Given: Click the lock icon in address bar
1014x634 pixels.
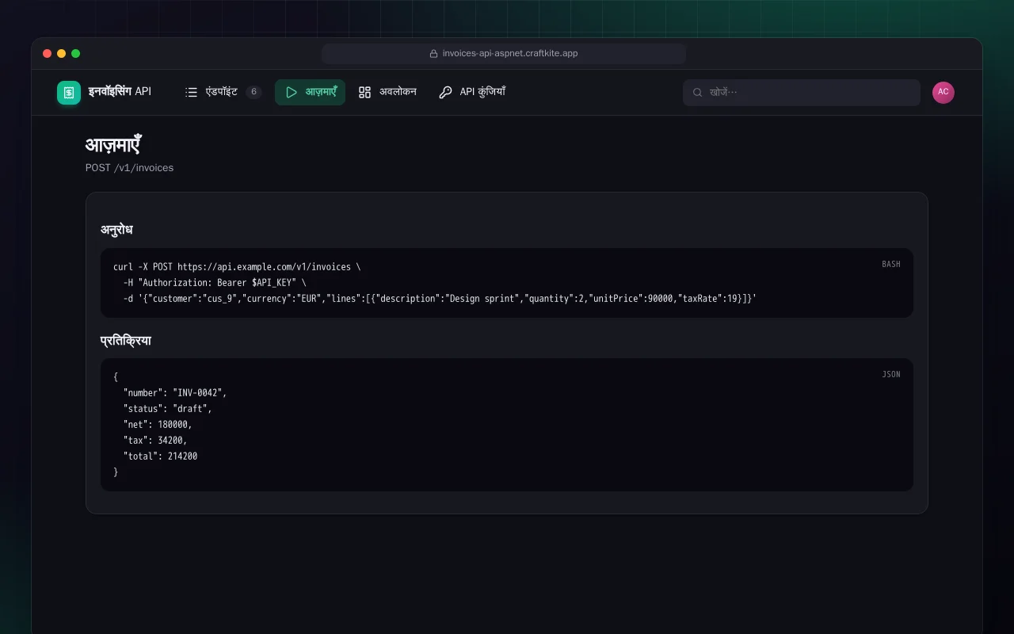Looking at the screenshot, I should (x=433, y=54).
